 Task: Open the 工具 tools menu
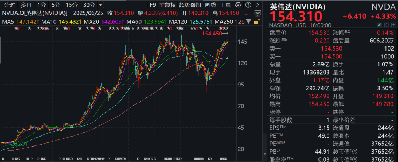pos(226,5)
